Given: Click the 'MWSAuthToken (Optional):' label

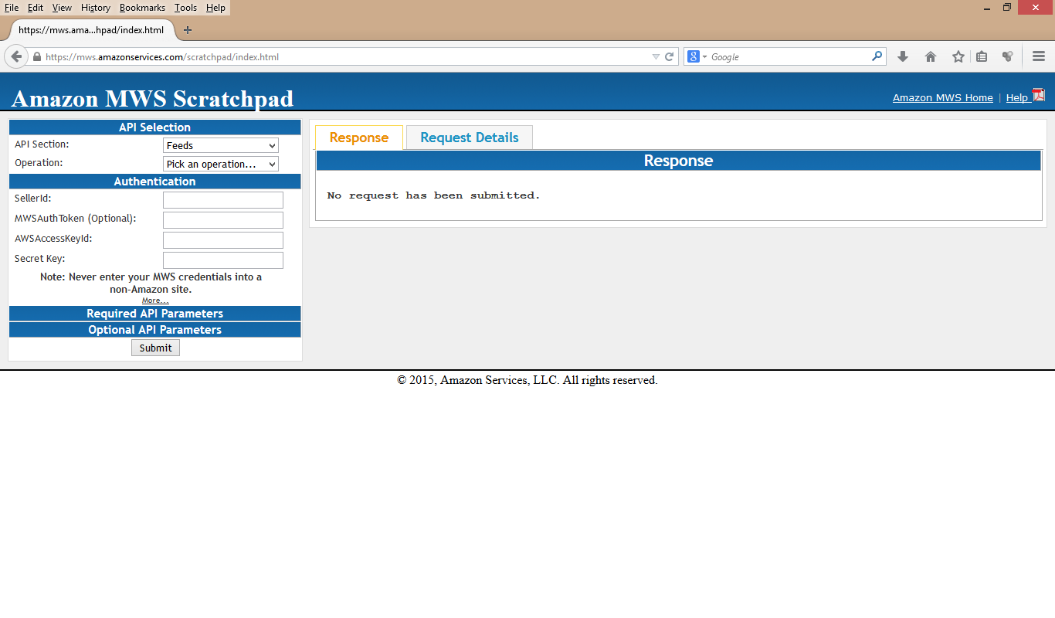Looking at the screenshot, I should [76, 219].
